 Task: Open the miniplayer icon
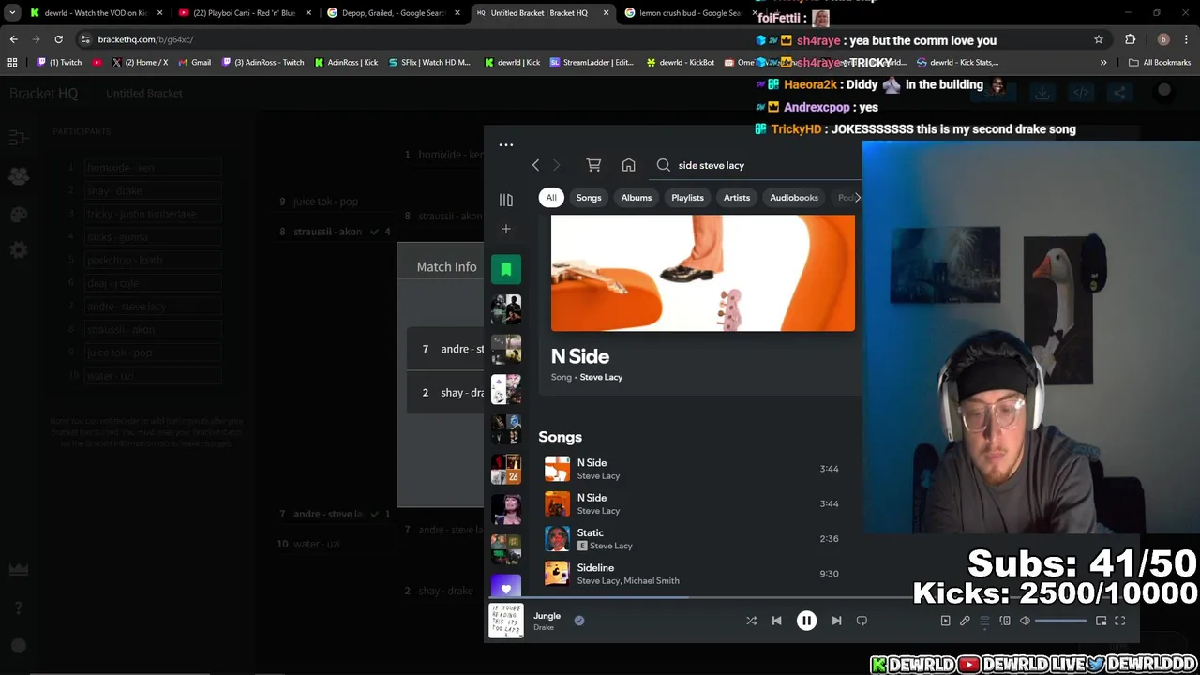point(1101,621)
